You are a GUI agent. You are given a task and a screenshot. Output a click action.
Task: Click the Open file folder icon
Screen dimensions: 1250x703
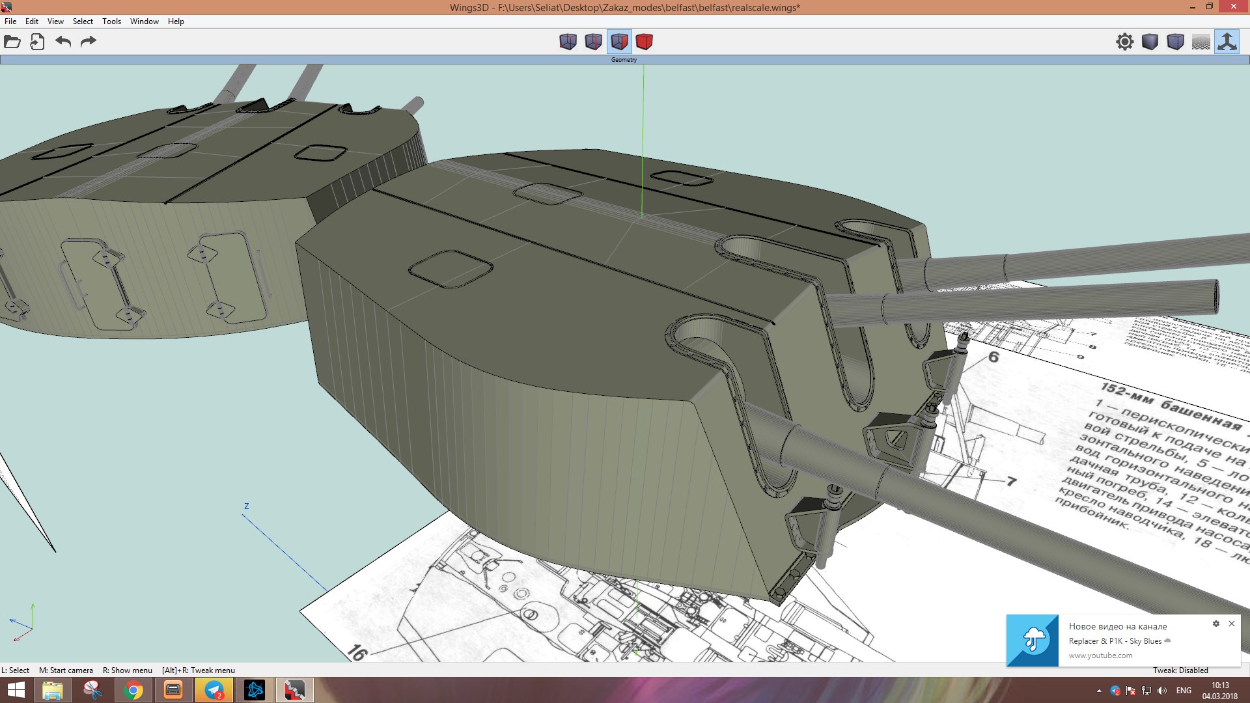click(12, 42)
